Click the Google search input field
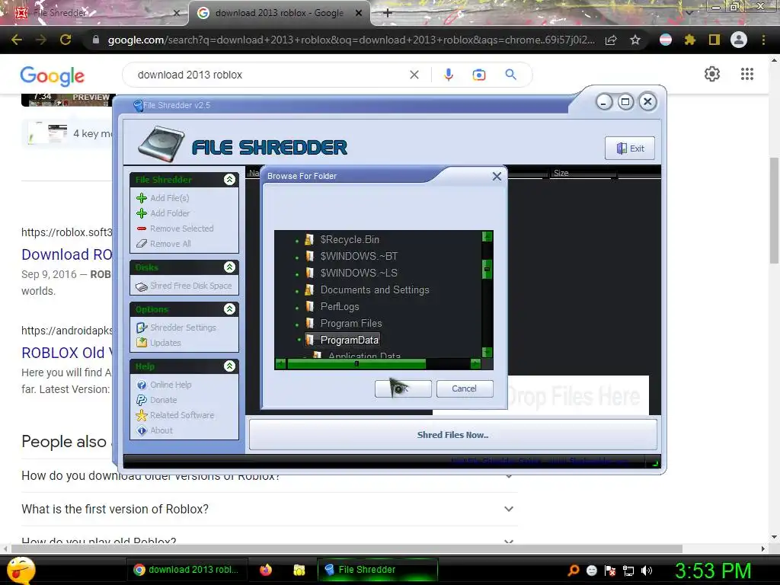 click(x=269, y=75)
